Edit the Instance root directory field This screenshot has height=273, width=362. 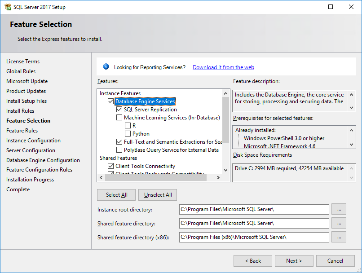(x=254, y=209)
